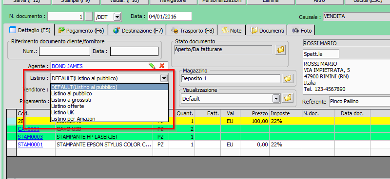Click the N.doc. column header

click(318, 113)
